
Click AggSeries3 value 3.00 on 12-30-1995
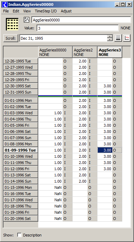tap(105, 86)
